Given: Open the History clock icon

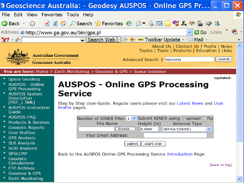Looking at the screenshot, I should (129, 23).
